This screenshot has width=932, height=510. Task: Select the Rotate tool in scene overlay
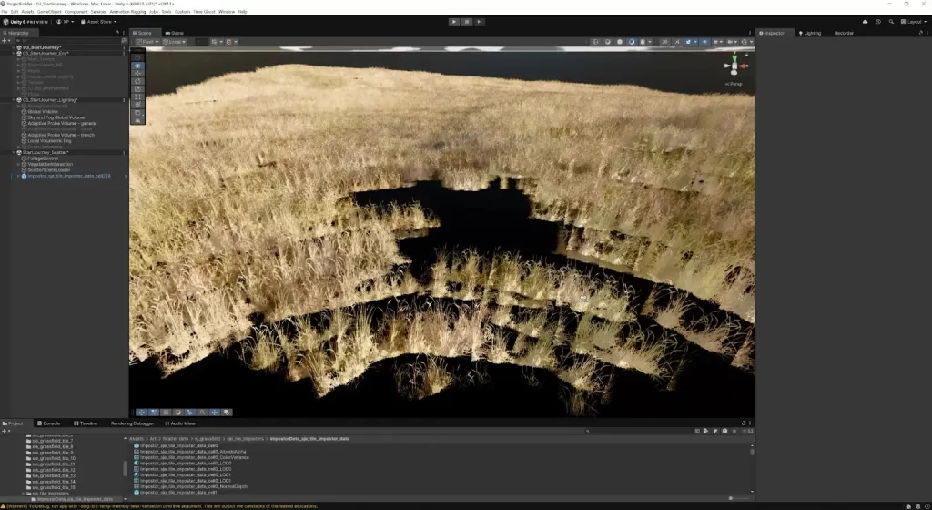pos(137,81)
